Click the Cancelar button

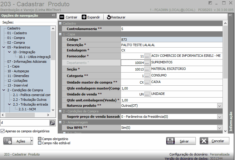(214, 141)
